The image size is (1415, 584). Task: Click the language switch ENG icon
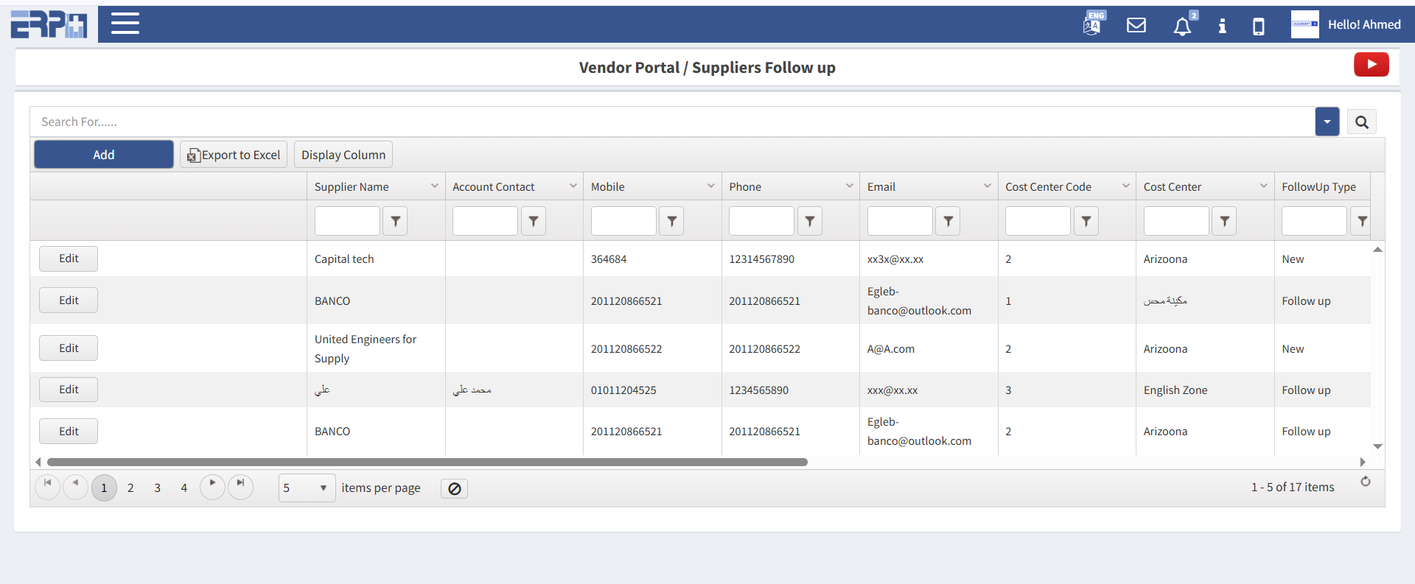pyautogui.click(x=1093, y=24)
